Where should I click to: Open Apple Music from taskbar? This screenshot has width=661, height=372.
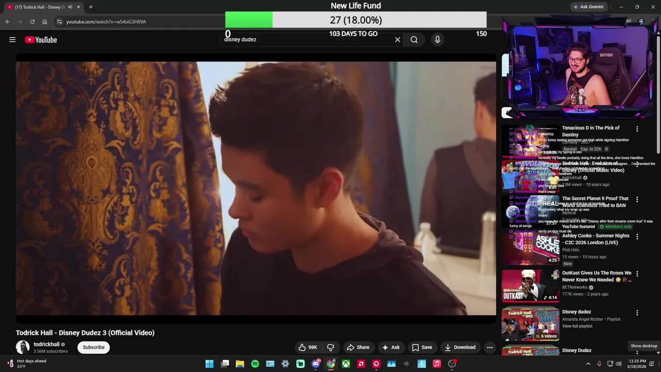[436, 364]
